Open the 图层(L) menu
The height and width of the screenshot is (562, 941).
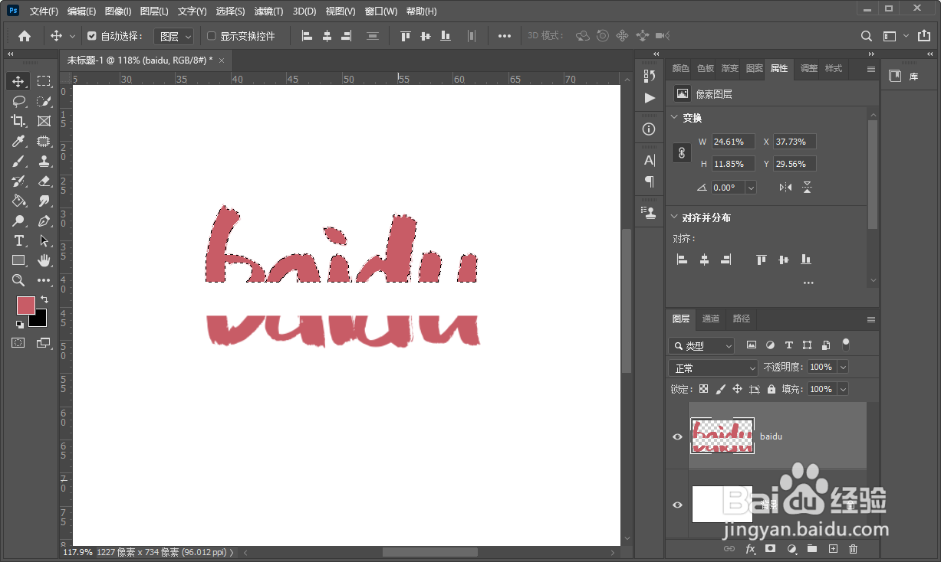point(154,11)
